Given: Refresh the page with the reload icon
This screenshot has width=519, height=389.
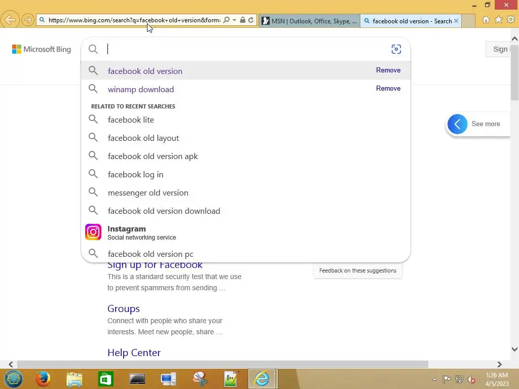Looking at the screenshot, I should [x=251, y=20].
